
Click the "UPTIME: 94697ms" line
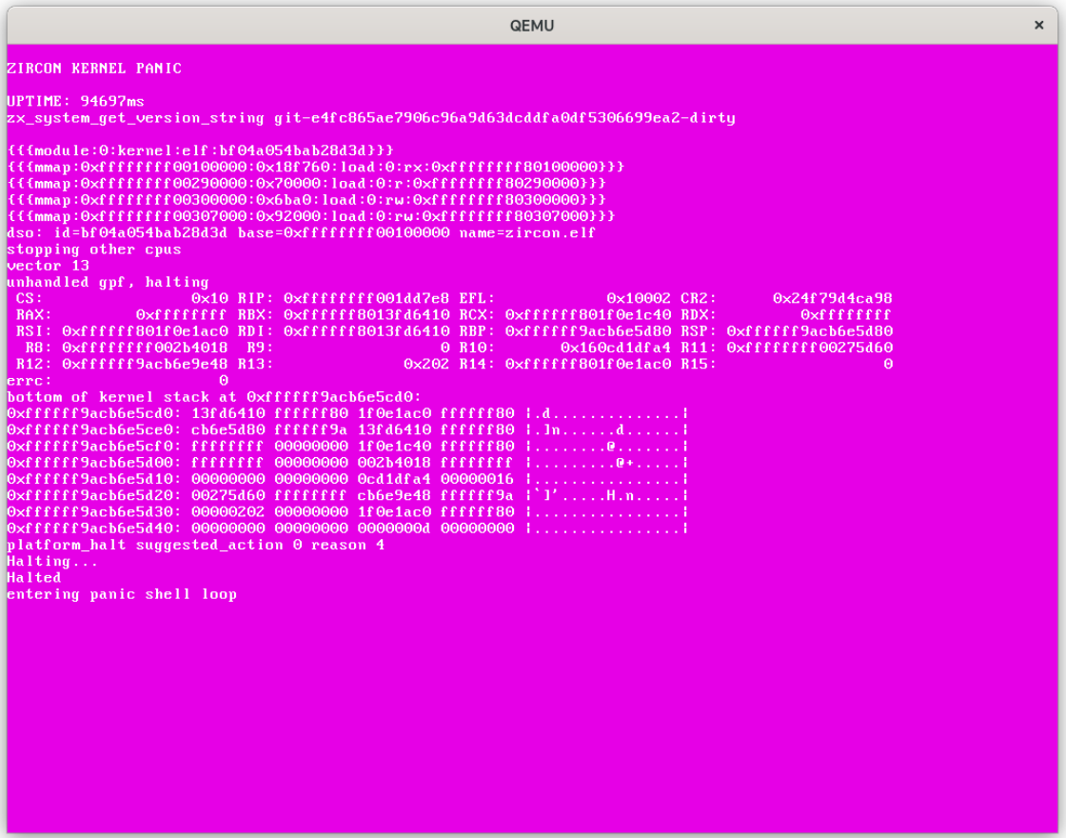[75, 101]
